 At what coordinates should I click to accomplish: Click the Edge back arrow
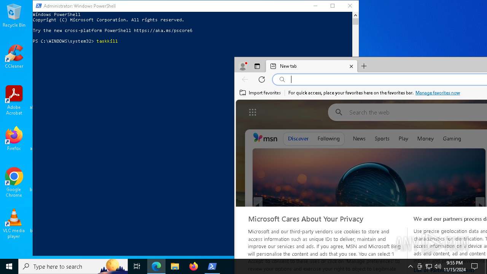tap(245, 80)
